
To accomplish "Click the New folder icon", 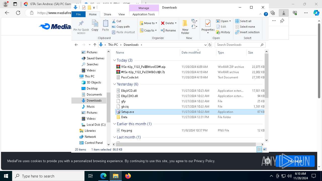I will 185,23.
